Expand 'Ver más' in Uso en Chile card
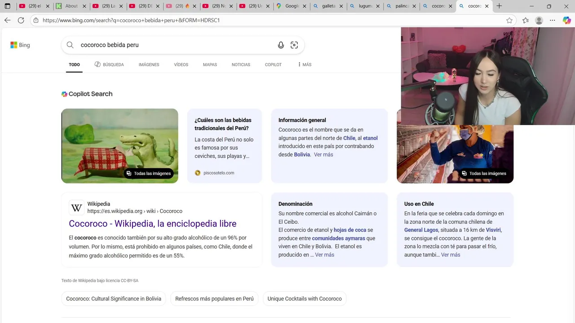The image size is (575, 323). click(451, 255)
